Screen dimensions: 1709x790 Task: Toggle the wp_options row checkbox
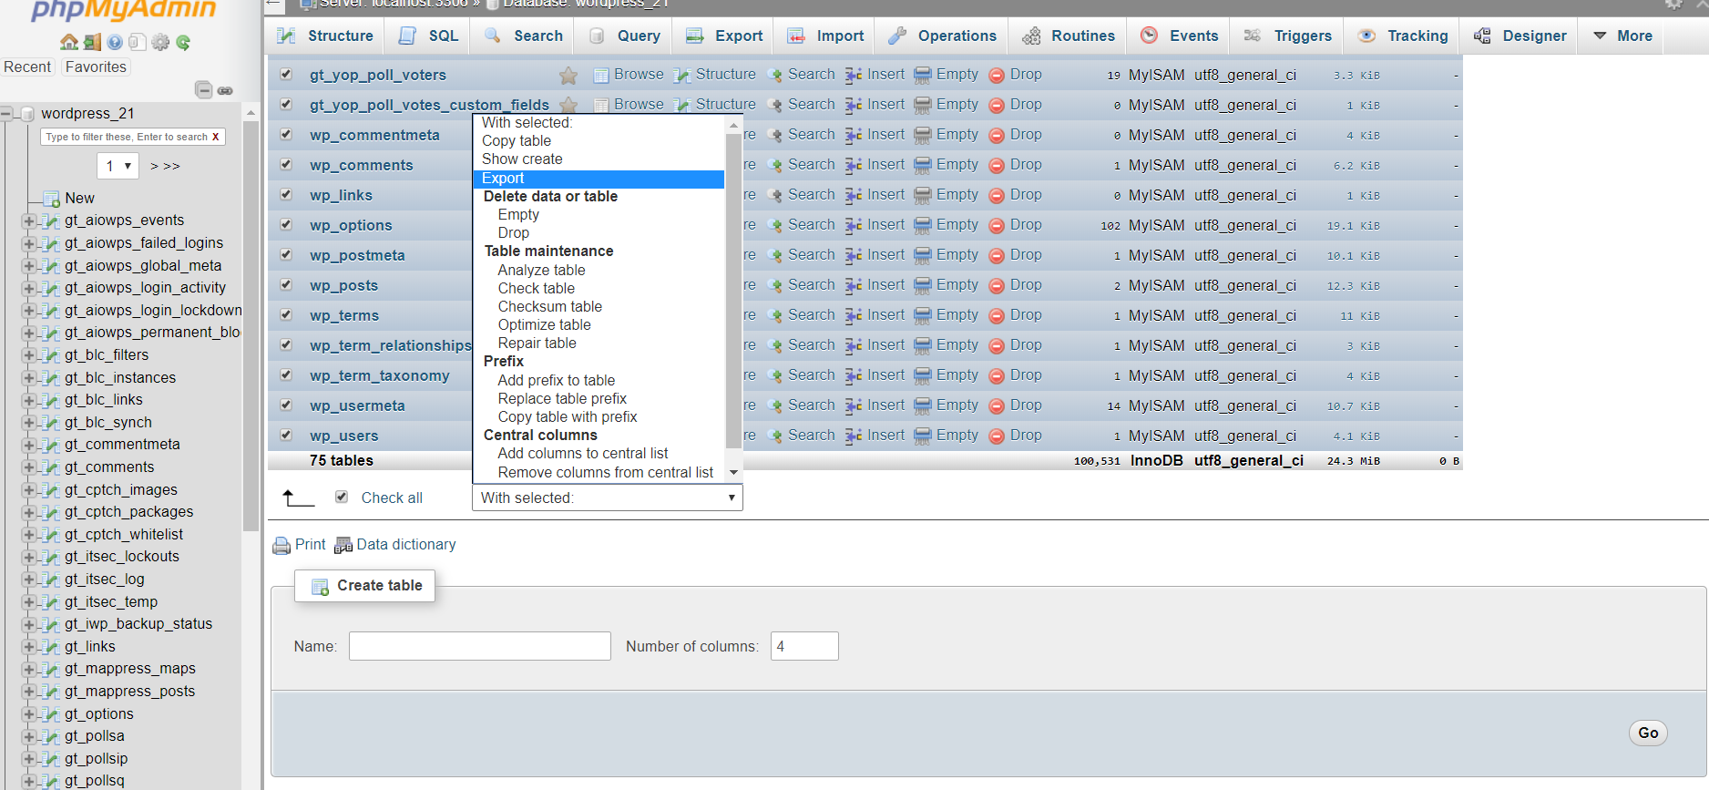pyautogui.click(x=286, y=224)
